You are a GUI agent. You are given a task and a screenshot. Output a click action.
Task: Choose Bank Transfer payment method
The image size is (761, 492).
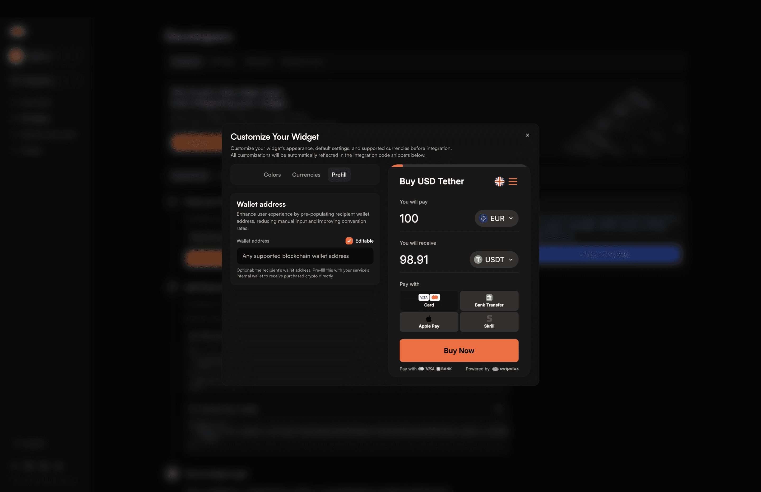[489, 301]
